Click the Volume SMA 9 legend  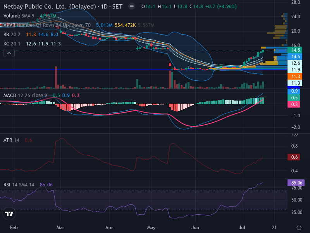click(19, 16)
